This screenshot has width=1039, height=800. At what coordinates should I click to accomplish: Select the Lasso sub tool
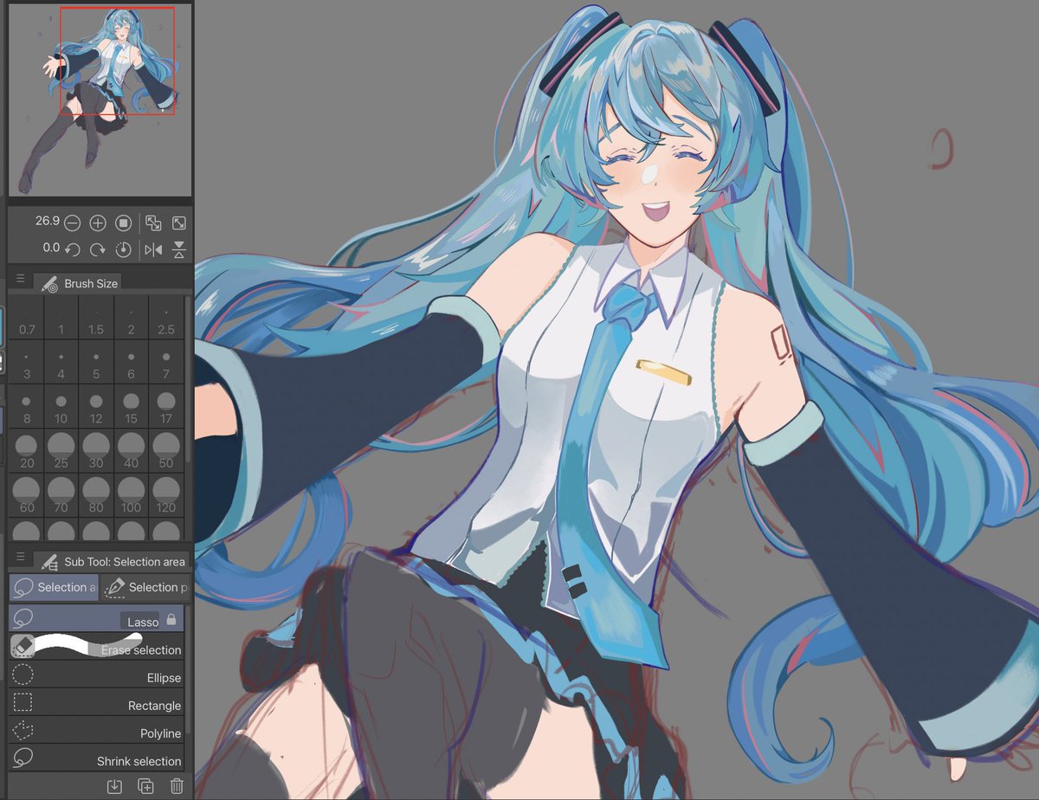point(96,618)
